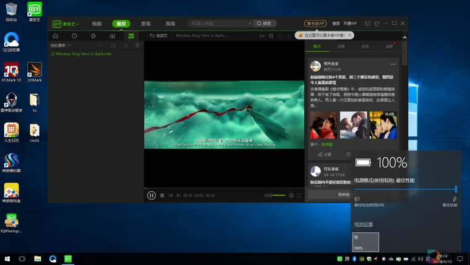Switch to the 发现 top tab

click(146, 24)
